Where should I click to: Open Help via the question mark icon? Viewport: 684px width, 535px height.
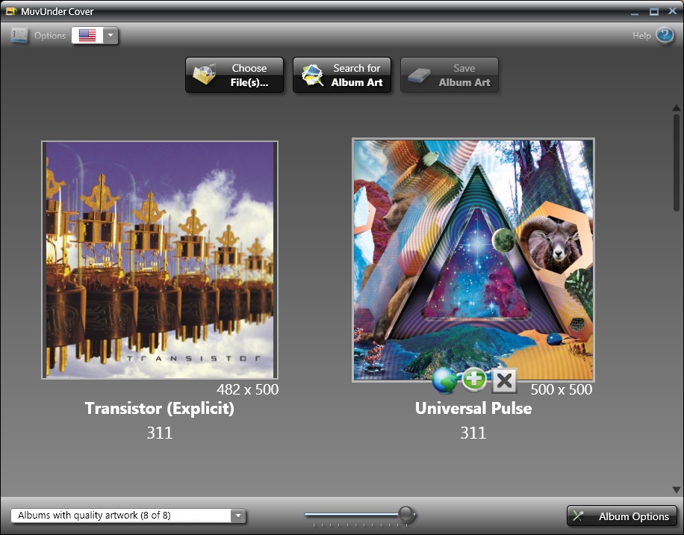tap(665, 35)
